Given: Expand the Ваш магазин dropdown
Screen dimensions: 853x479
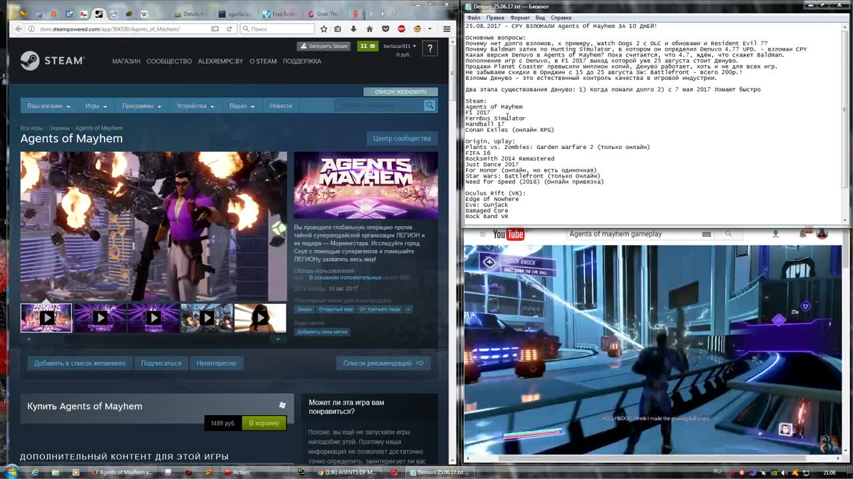Looking at the screenshot, I should 49,106.
